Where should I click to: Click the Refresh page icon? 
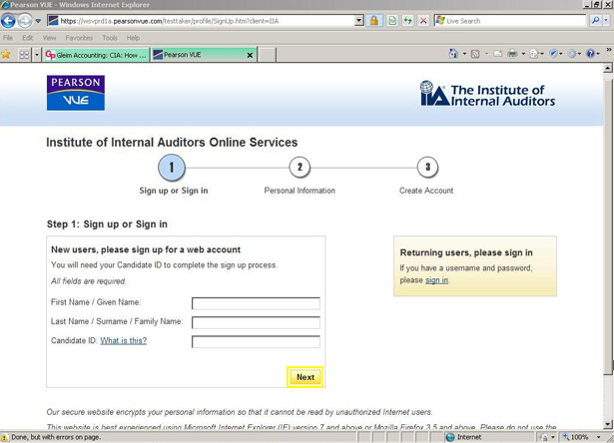tap(407, 21)
